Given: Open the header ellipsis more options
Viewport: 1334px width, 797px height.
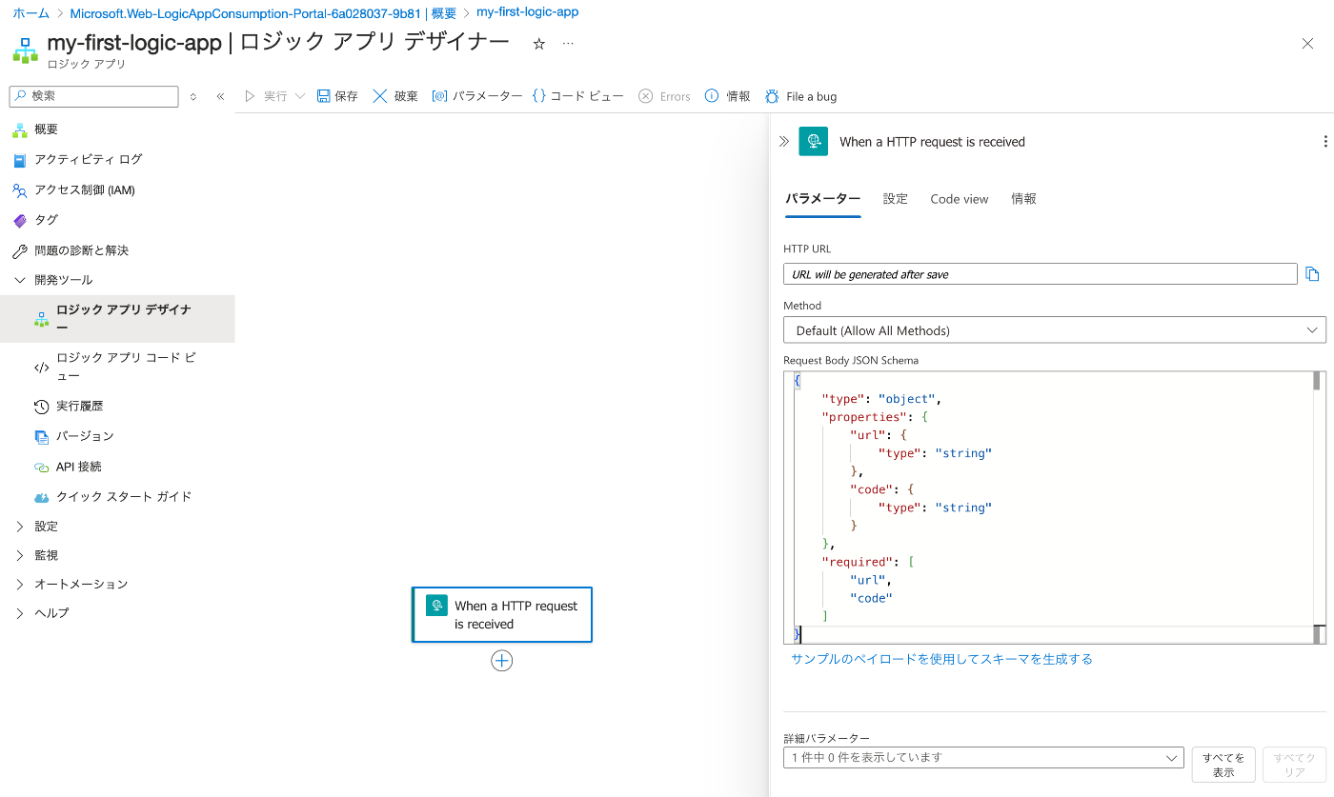Looking at the screenshot, I should pos(568,44).
